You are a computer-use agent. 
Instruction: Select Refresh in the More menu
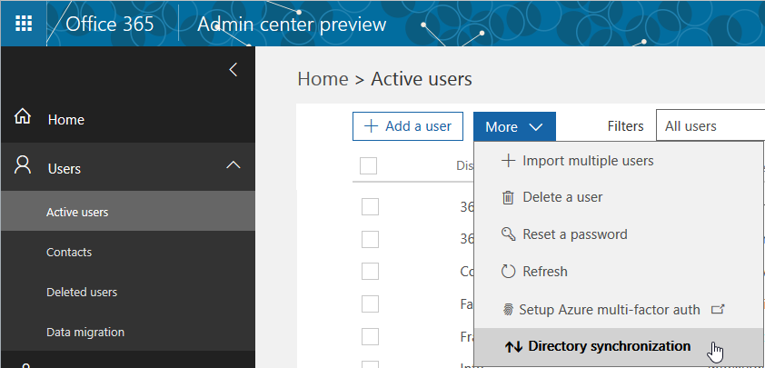[619, 272]
